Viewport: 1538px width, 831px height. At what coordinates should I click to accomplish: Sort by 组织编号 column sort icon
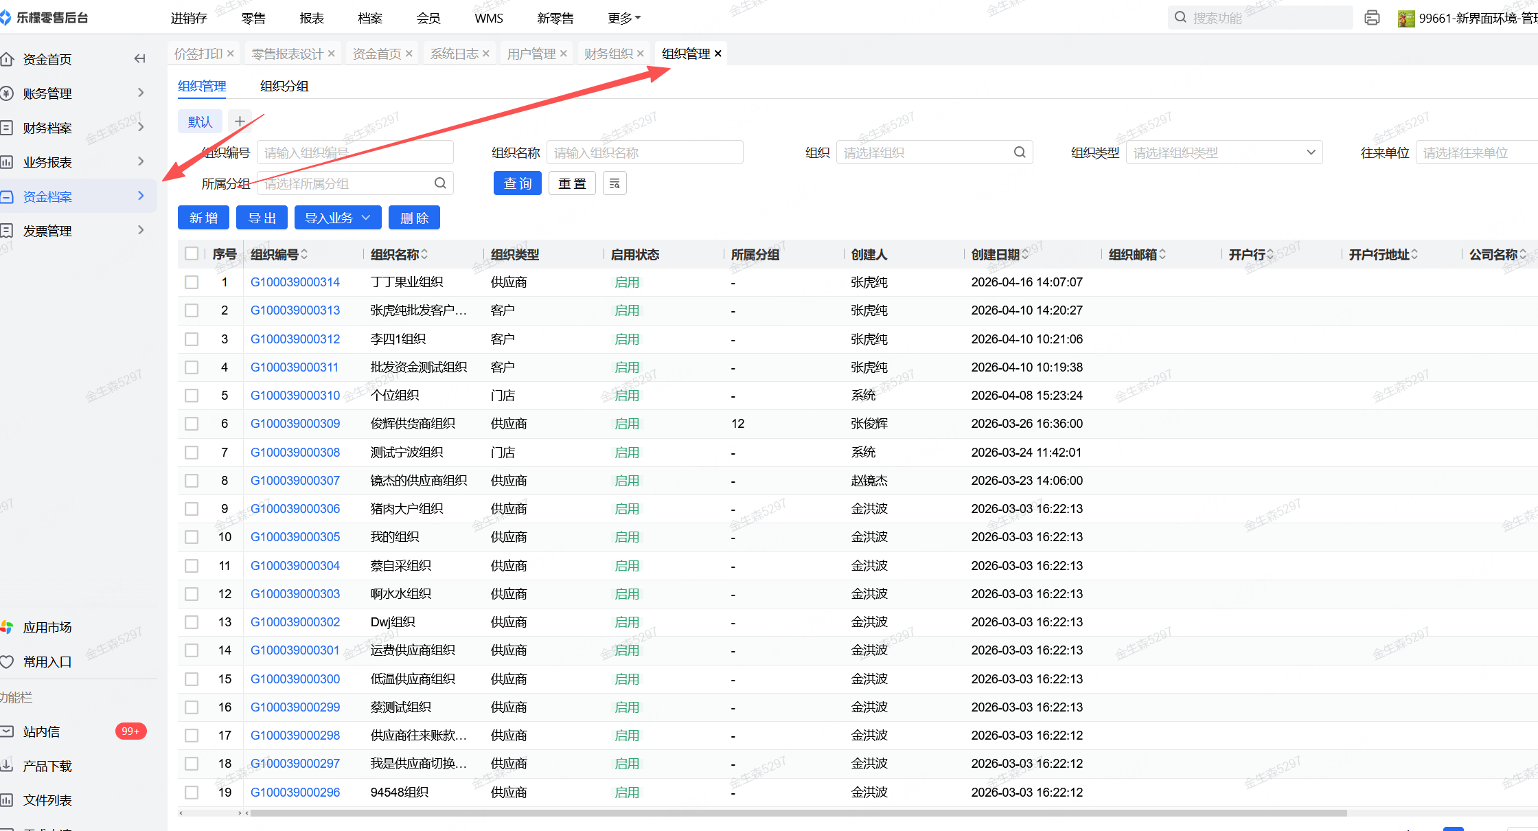point(304,255)
